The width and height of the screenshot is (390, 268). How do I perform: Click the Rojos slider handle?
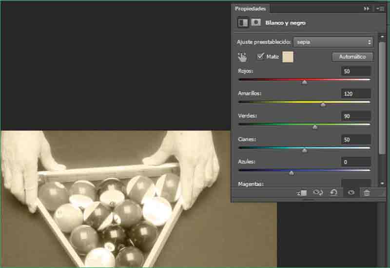click(305, 82)
